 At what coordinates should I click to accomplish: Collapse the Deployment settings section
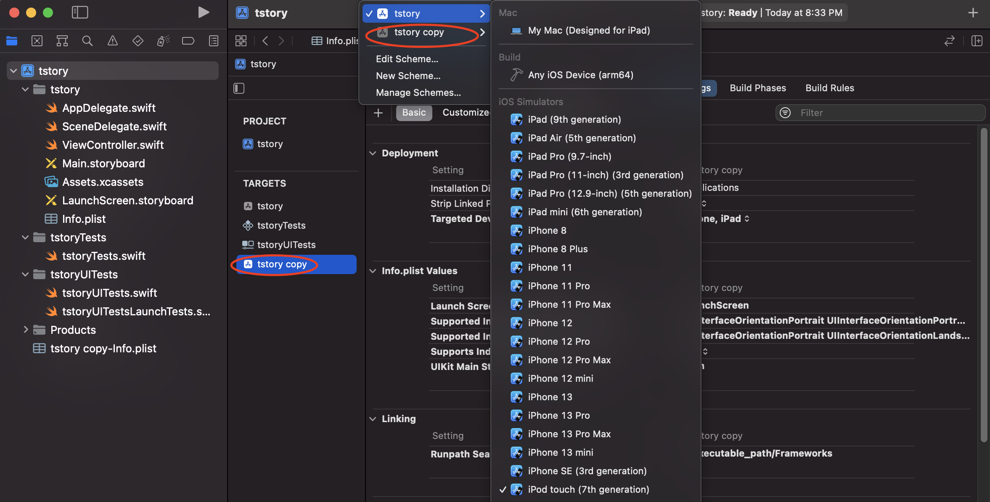[373, 153]
